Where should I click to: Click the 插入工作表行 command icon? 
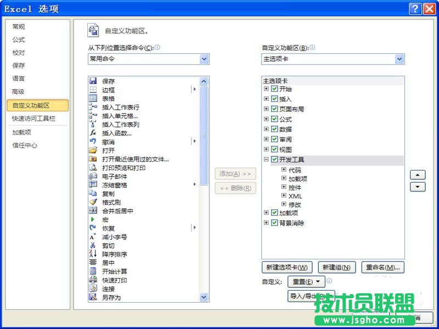click(93, 107)
